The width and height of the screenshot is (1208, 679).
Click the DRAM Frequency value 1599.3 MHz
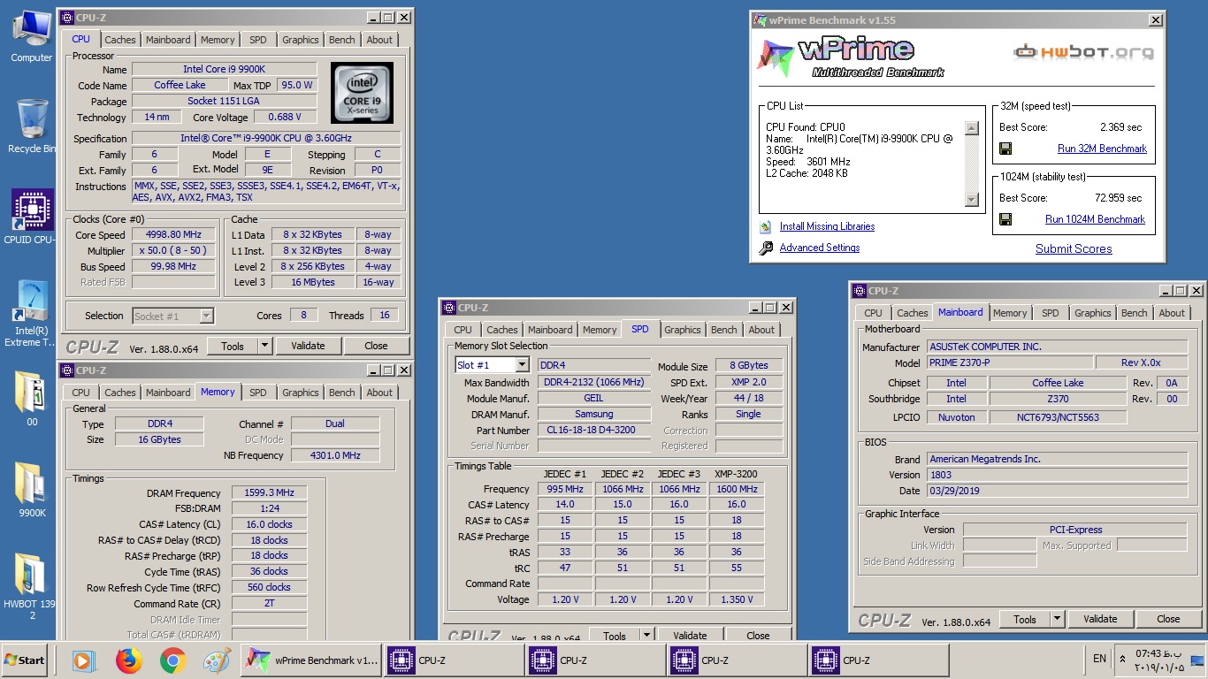pyautogui.click(x=269, y=492)
